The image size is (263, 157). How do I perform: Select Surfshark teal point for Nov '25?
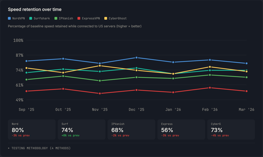pos(100,71)
